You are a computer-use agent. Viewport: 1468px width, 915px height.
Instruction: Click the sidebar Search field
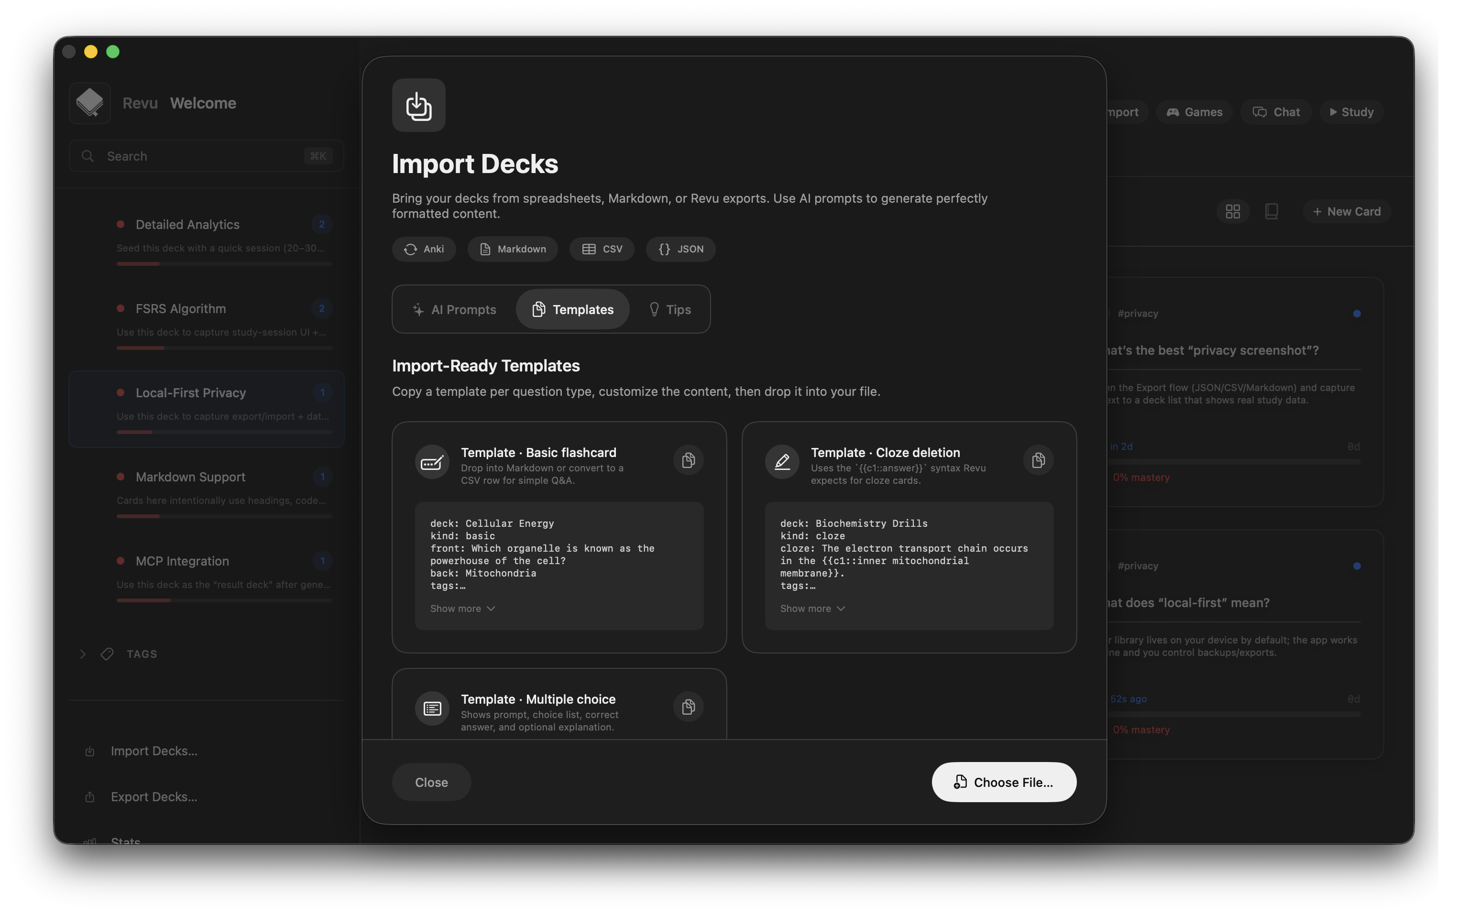click(x=207, y=156)
